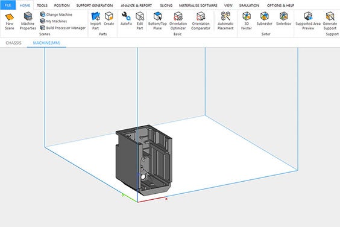Open the SUPPORT GENERATION ribbon tab
Screen dimensions: 340x227
(x=95, y=5)
